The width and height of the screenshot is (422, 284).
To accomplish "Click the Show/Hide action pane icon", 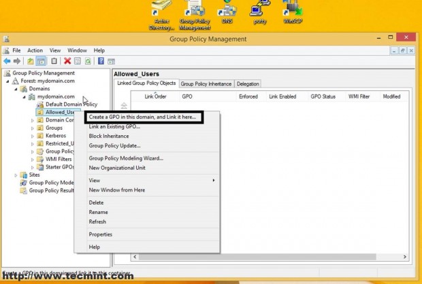I will [x=111, y=62].
